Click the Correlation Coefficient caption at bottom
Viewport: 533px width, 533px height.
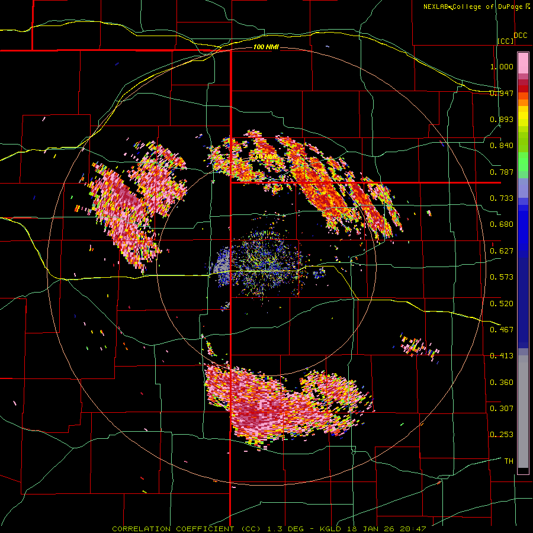[x=269, y=529]
